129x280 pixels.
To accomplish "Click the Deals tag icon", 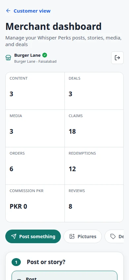I will [113, 237].
